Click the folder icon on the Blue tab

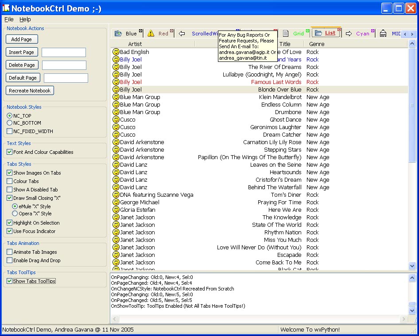(118, 34)
